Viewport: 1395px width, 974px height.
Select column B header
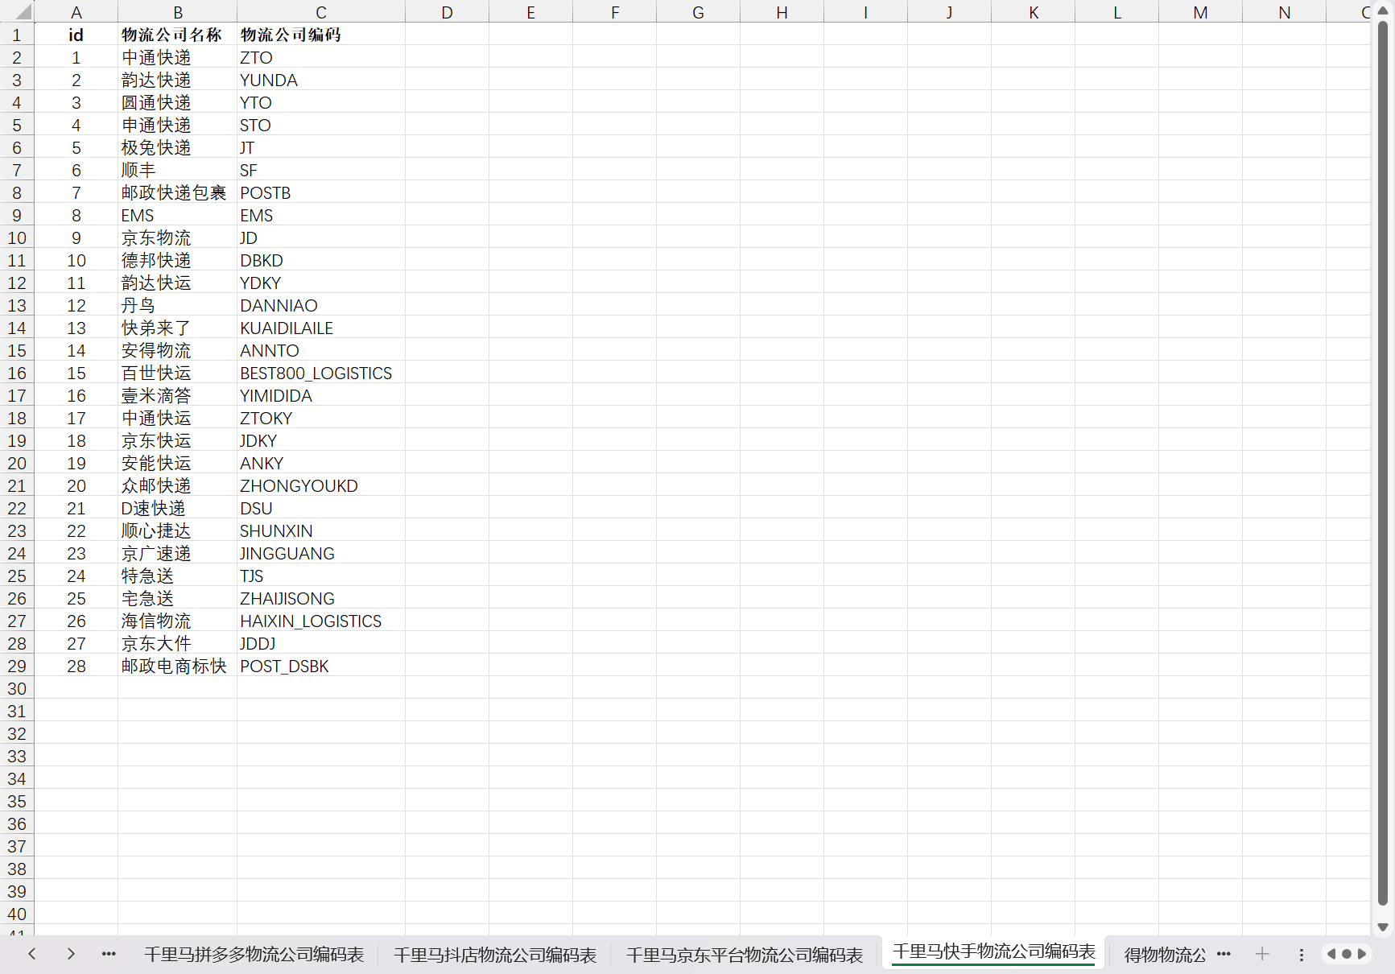point(178,12)
